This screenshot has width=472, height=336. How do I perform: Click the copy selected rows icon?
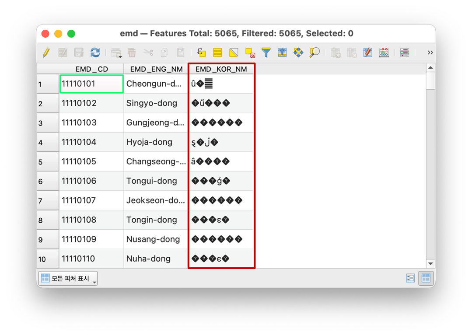click(164, 52)
